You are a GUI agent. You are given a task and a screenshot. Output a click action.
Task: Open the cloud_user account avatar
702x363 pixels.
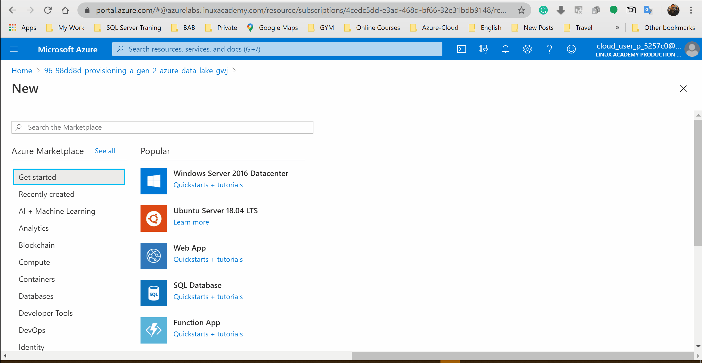(692, 49)
